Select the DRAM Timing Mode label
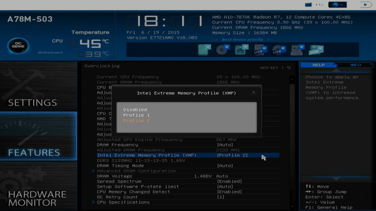Screen dimensions: 376x211 tap(120, 165)
